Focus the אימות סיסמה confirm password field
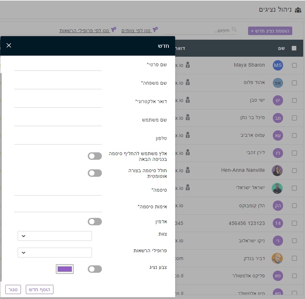 click(58, 207)
